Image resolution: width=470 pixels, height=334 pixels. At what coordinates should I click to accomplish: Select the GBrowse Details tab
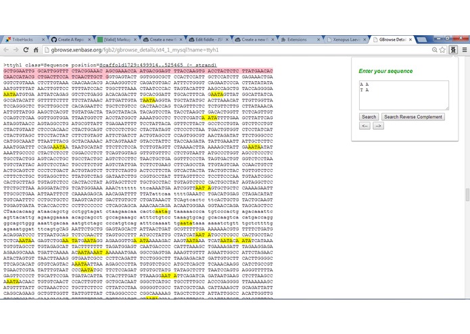pos(392,39)
